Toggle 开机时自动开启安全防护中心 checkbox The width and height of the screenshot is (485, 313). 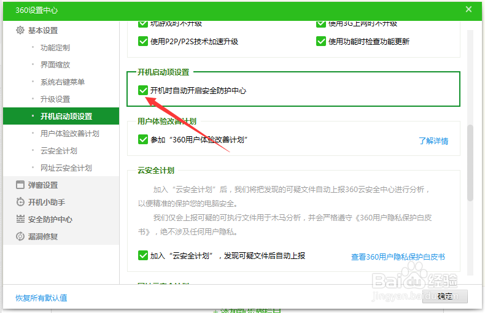point(143,90)
